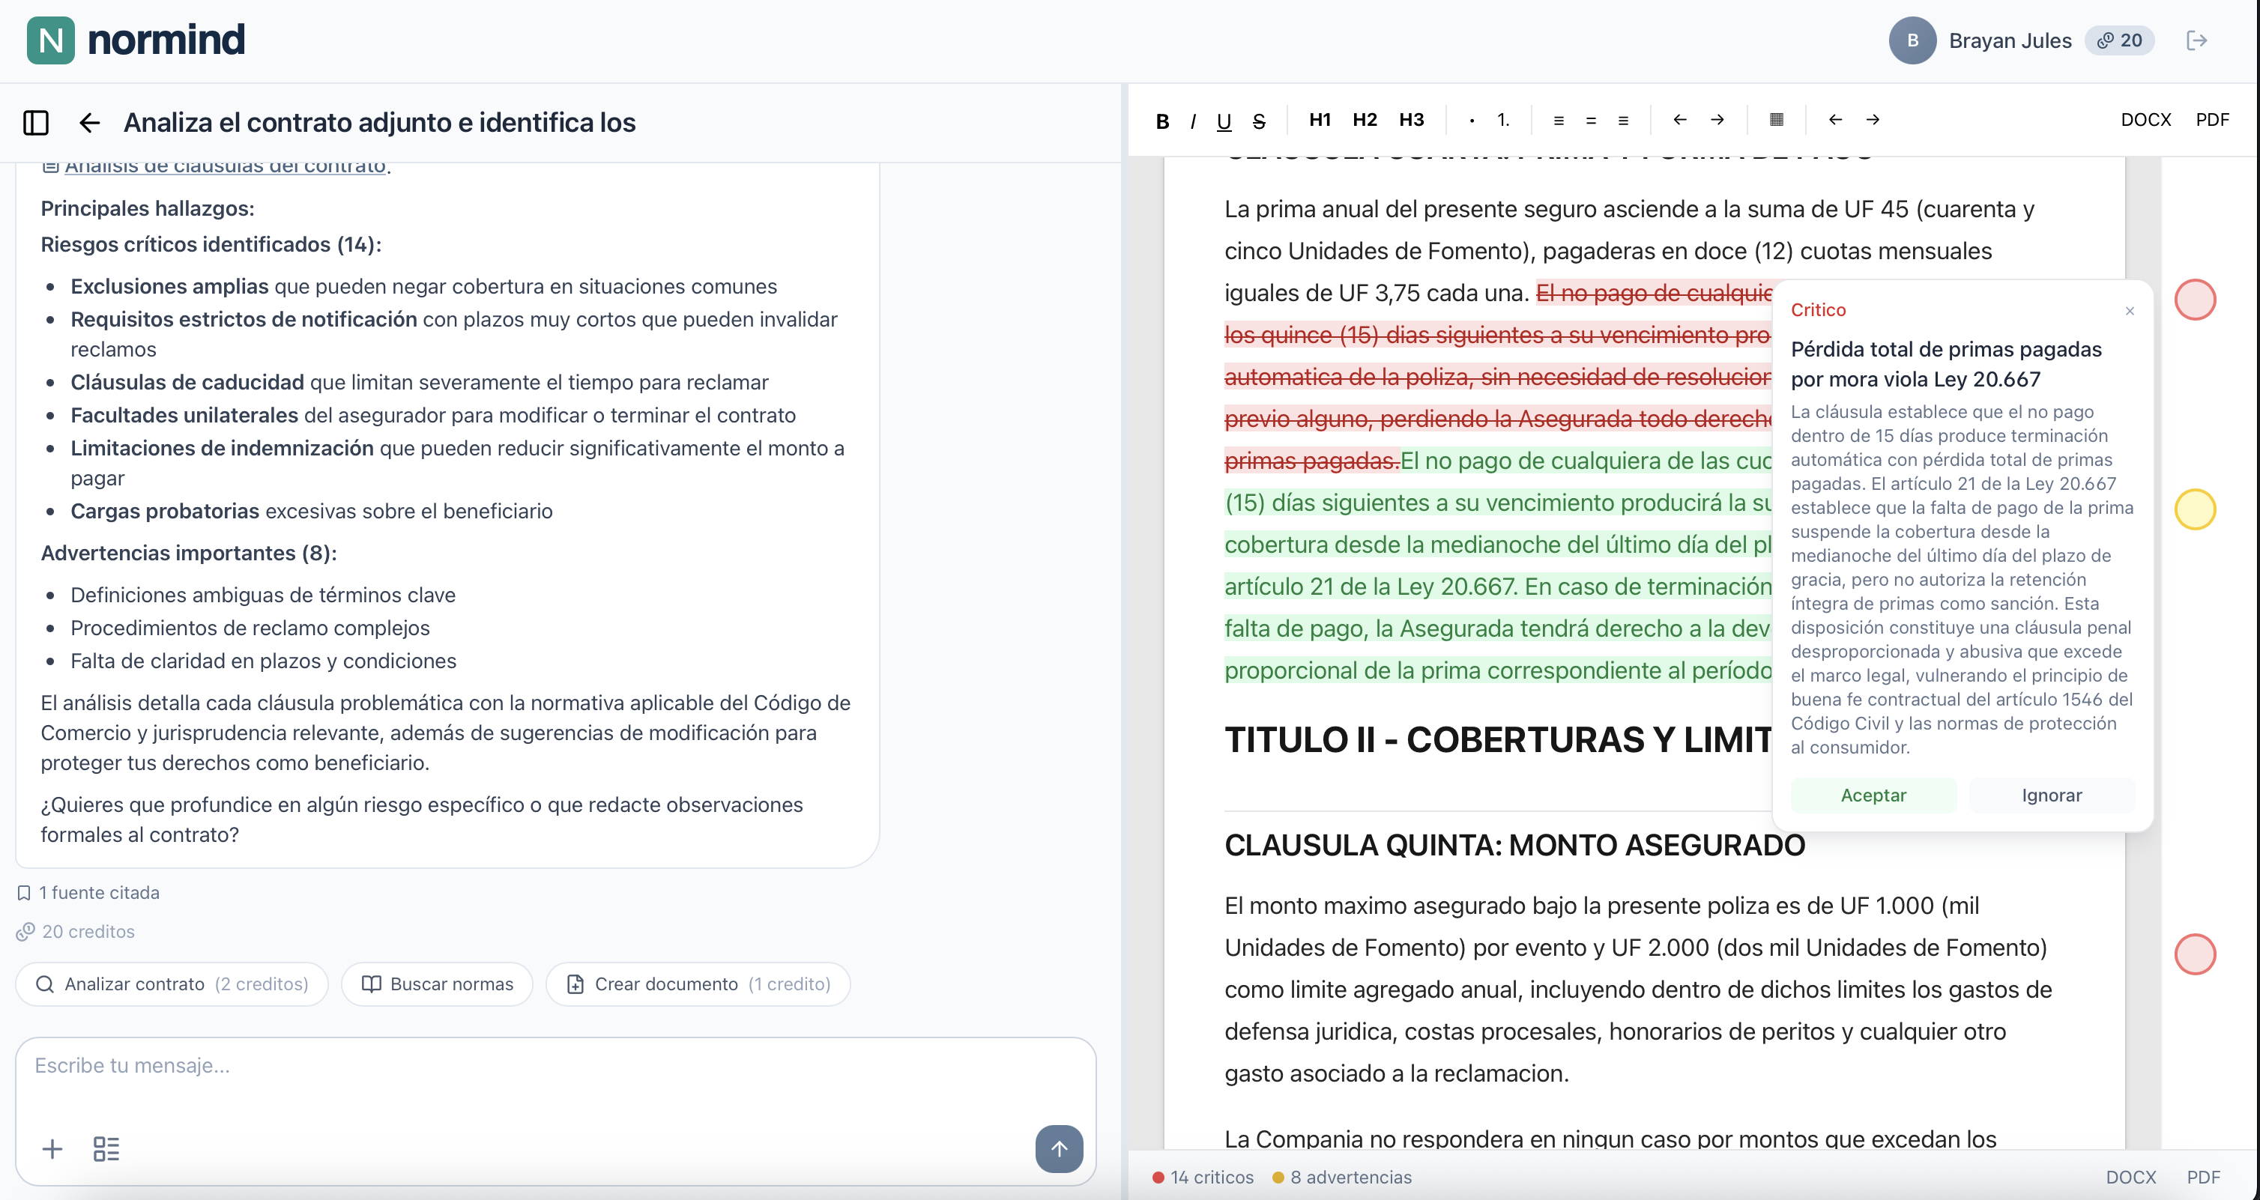Screen dimensions: 2260x1200
Task: Click the Pérdida total de primas pagadas popup title
Action: pyautogui.click(x=1946, y=364)
